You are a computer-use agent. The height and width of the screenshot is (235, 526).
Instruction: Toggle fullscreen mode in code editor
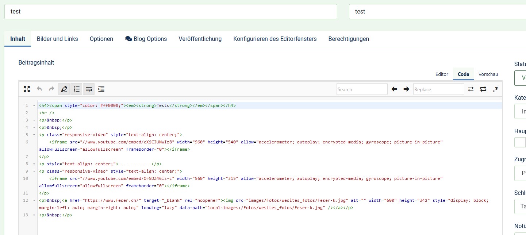27,89
